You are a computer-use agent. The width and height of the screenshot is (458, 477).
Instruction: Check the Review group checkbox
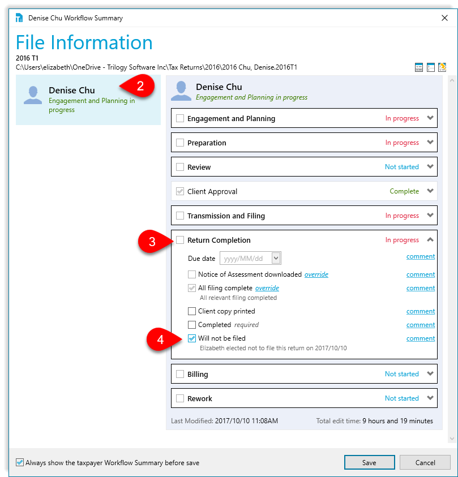point(180,167)
